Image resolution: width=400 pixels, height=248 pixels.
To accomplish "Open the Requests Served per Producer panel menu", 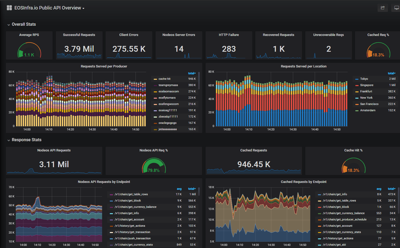I will [x=104, y=66].
